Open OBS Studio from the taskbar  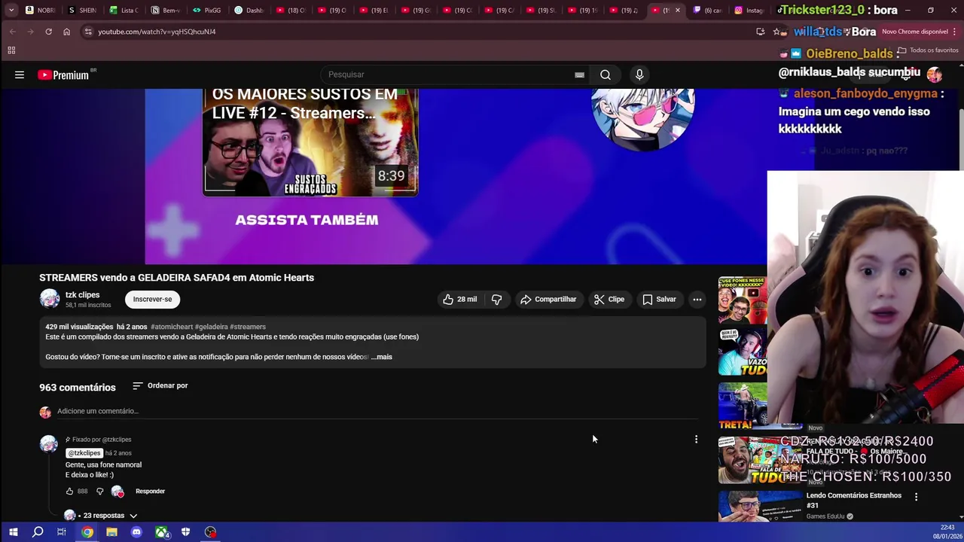[210, 532]
